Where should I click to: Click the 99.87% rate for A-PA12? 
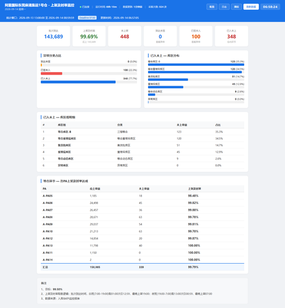coord(193,238)
